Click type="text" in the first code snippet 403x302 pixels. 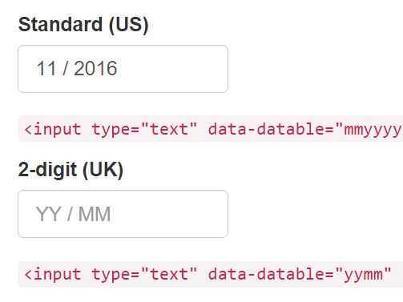pos(144,130)
